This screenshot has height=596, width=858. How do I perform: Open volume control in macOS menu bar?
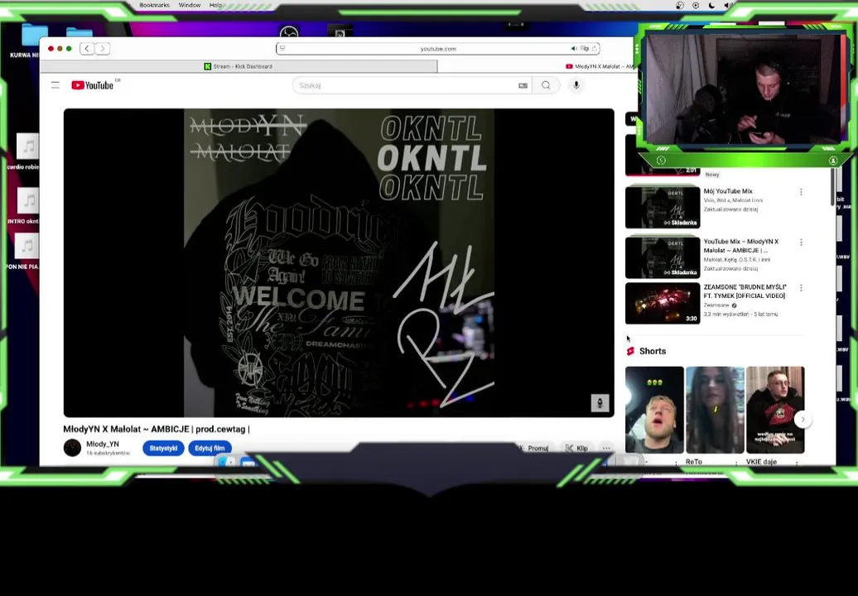tap(728, 6)
